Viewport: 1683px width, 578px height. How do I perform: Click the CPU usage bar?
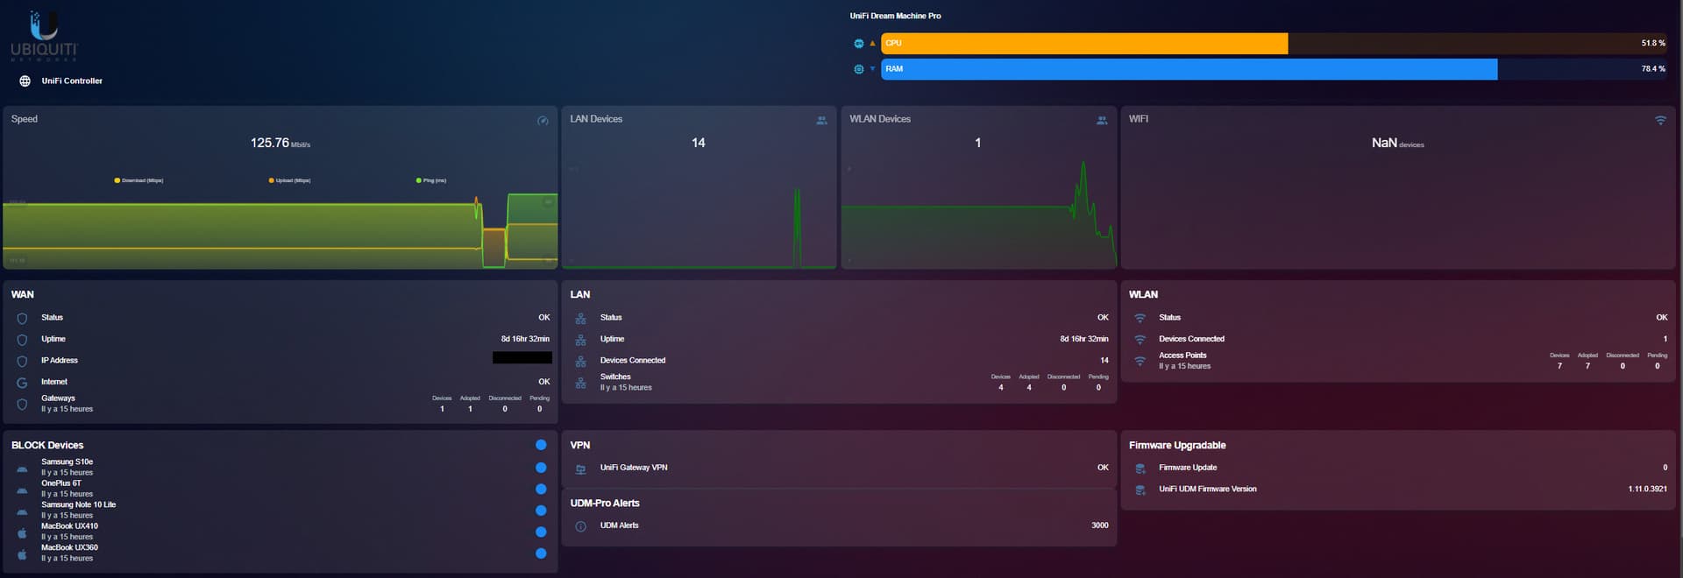coord(1275,43)
